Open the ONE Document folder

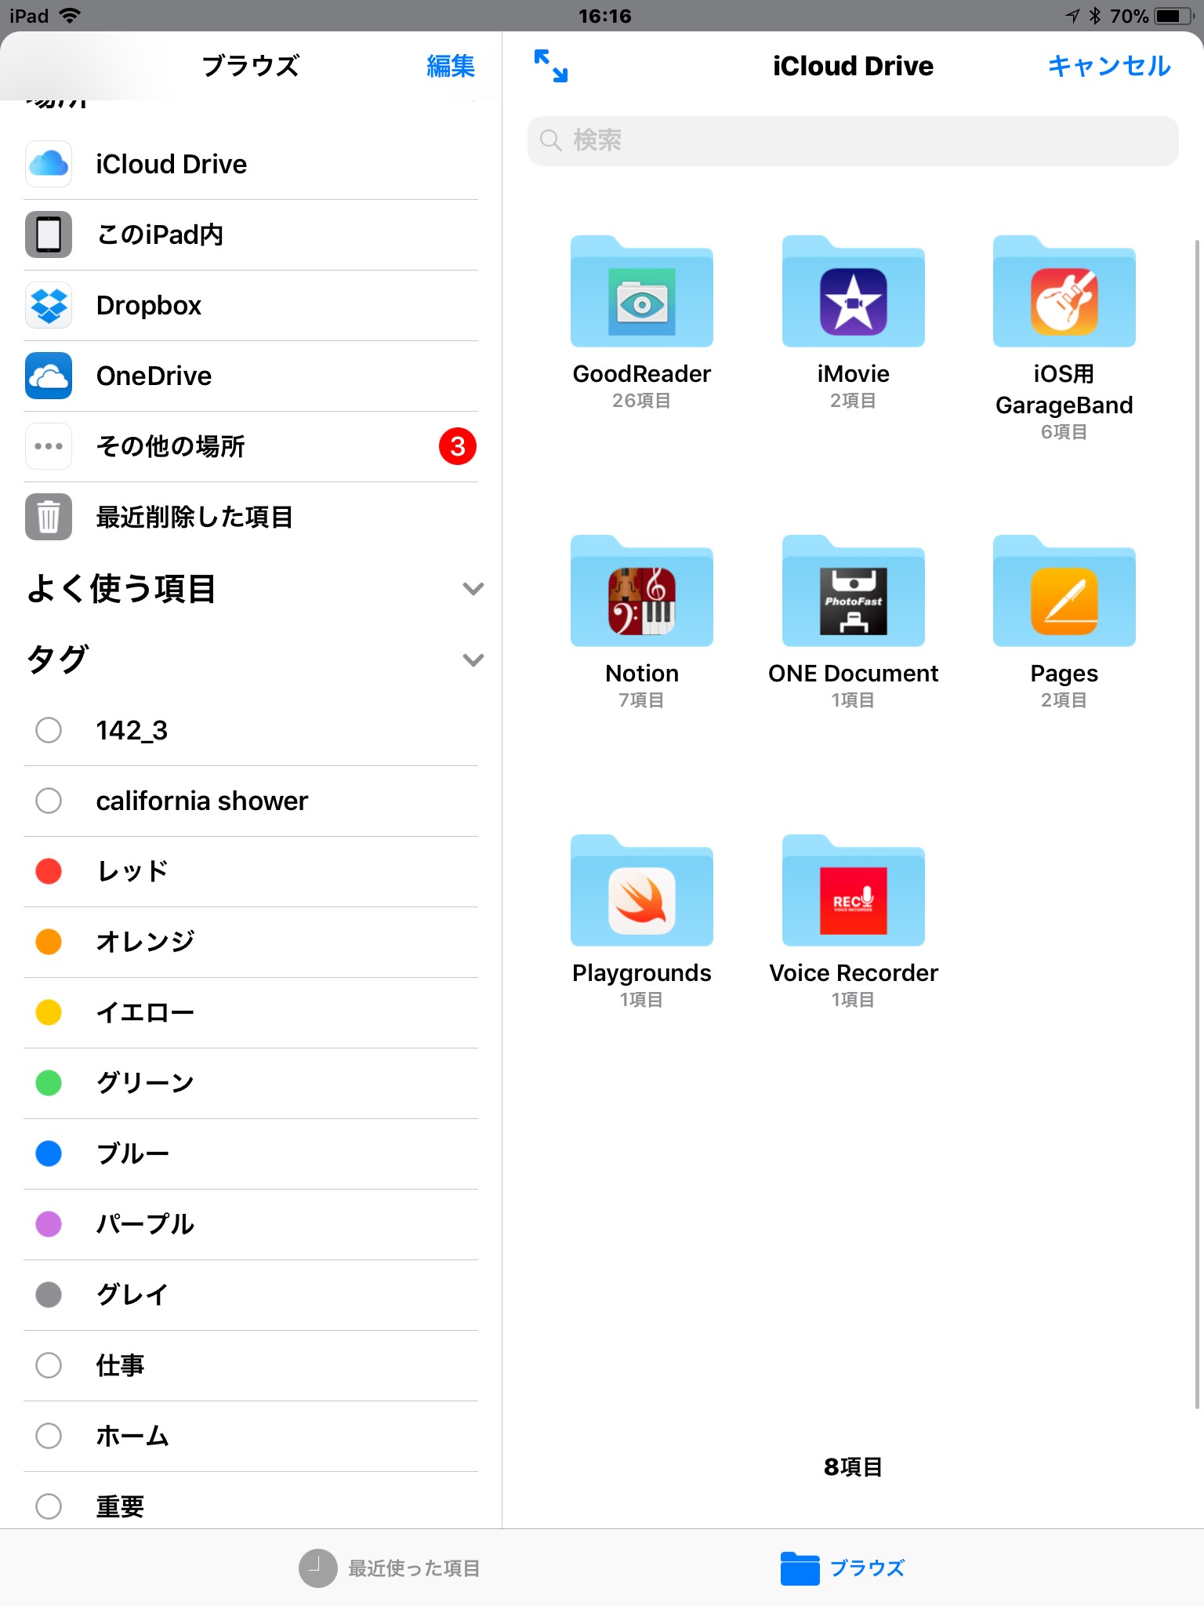(853, 594)
